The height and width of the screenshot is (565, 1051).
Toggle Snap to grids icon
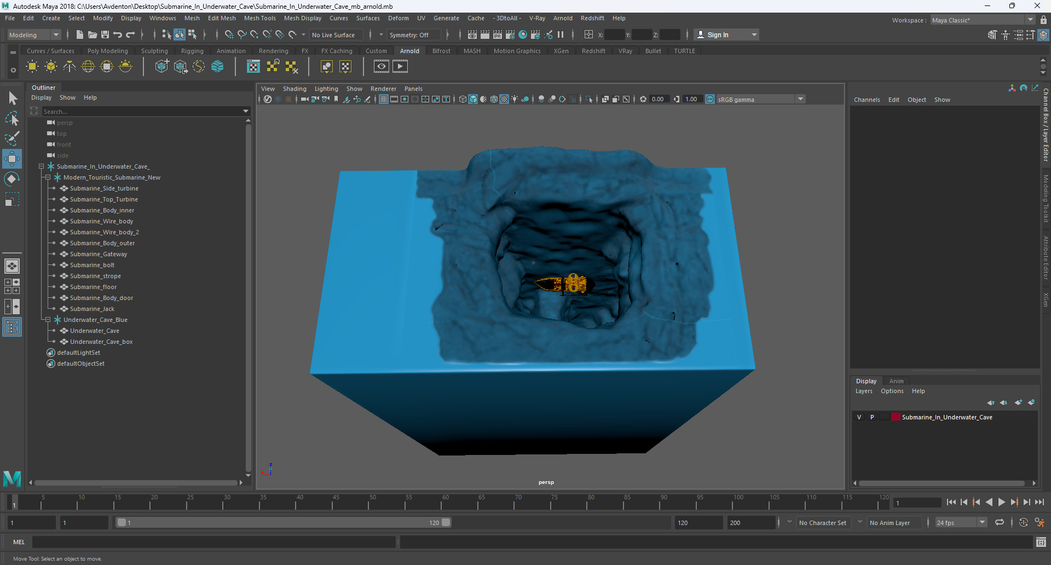pos(229,34)
